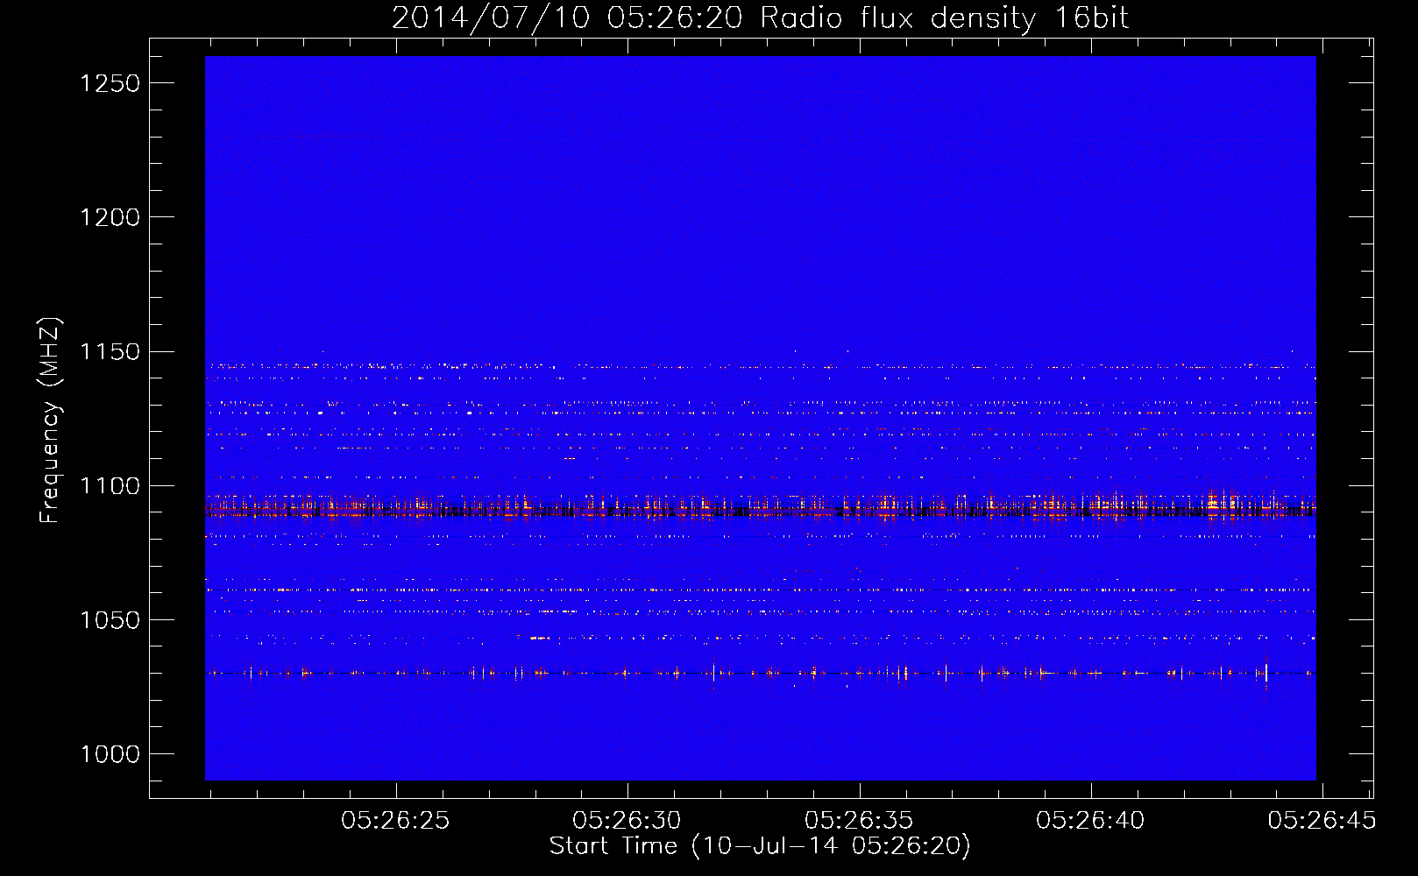
Task: Click the 1150 frequency tick label
Action: (110, 352)
